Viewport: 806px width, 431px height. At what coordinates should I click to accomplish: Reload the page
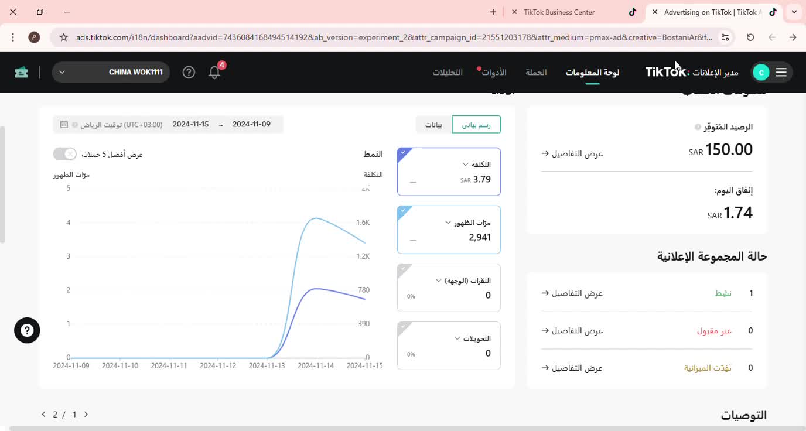click(x=750, y=37)
